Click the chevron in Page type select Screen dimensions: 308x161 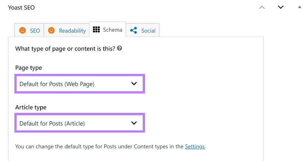tap(134, 84)
